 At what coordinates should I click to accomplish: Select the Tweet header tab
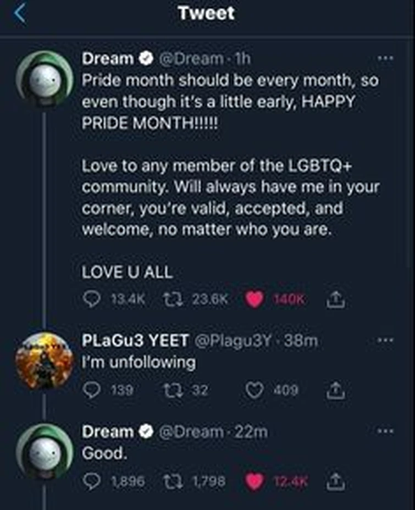pyautogui.click(x=207, y=13)
